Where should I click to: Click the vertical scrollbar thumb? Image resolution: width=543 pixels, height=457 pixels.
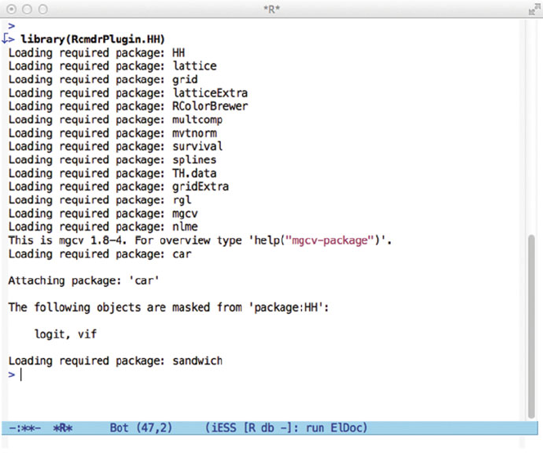coord(532,326)
